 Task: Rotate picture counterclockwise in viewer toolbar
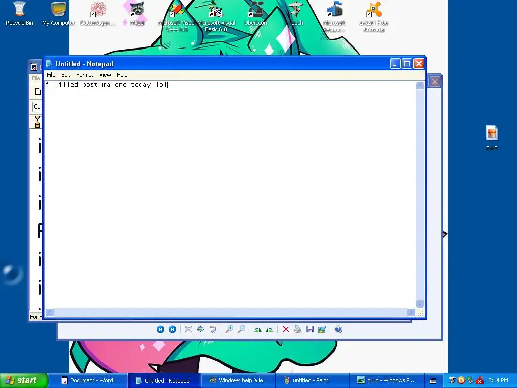(270, 329)
